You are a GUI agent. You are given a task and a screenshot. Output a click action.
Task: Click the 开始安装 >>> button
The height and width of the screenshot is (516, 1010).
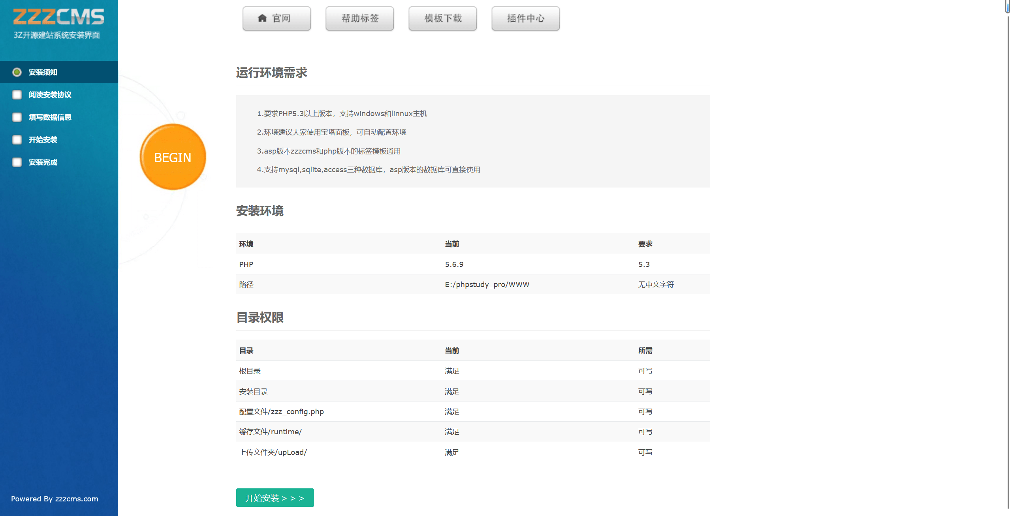275,498
